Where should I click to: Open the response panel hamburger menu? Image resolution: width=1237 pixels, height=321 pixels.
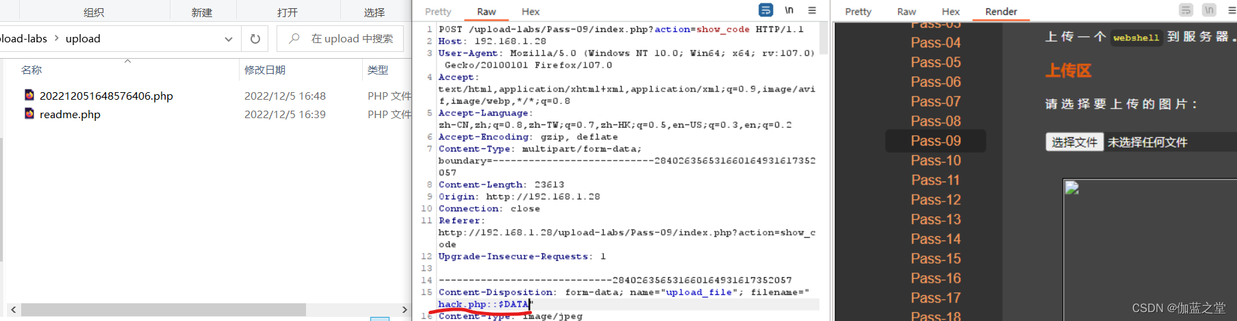click(1232, 10)
